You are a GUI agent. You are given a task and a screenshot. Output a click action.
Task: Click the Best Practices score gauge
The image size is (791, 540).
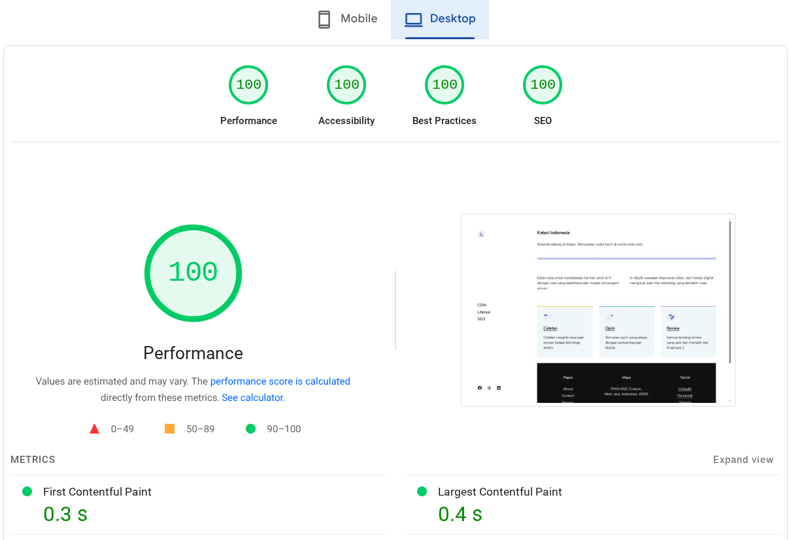click(x=445, y=85)
